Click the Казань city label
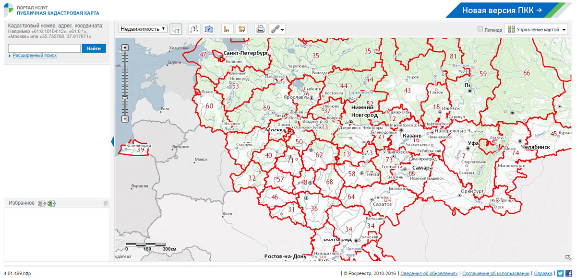This screenshot has height=278, width=576. 412,136
